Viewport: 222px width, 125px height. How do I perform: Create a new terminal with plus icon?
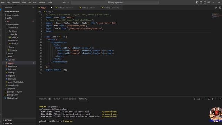pyautogui.click(x=203, y=99)
